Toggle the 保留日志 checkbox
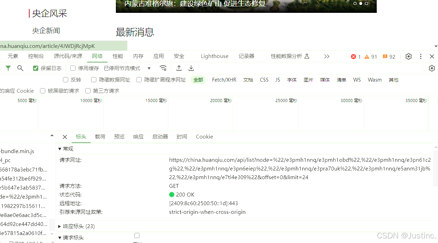This screenshot has height=243, width=438. pyautogui.click(x=35, y=68)
